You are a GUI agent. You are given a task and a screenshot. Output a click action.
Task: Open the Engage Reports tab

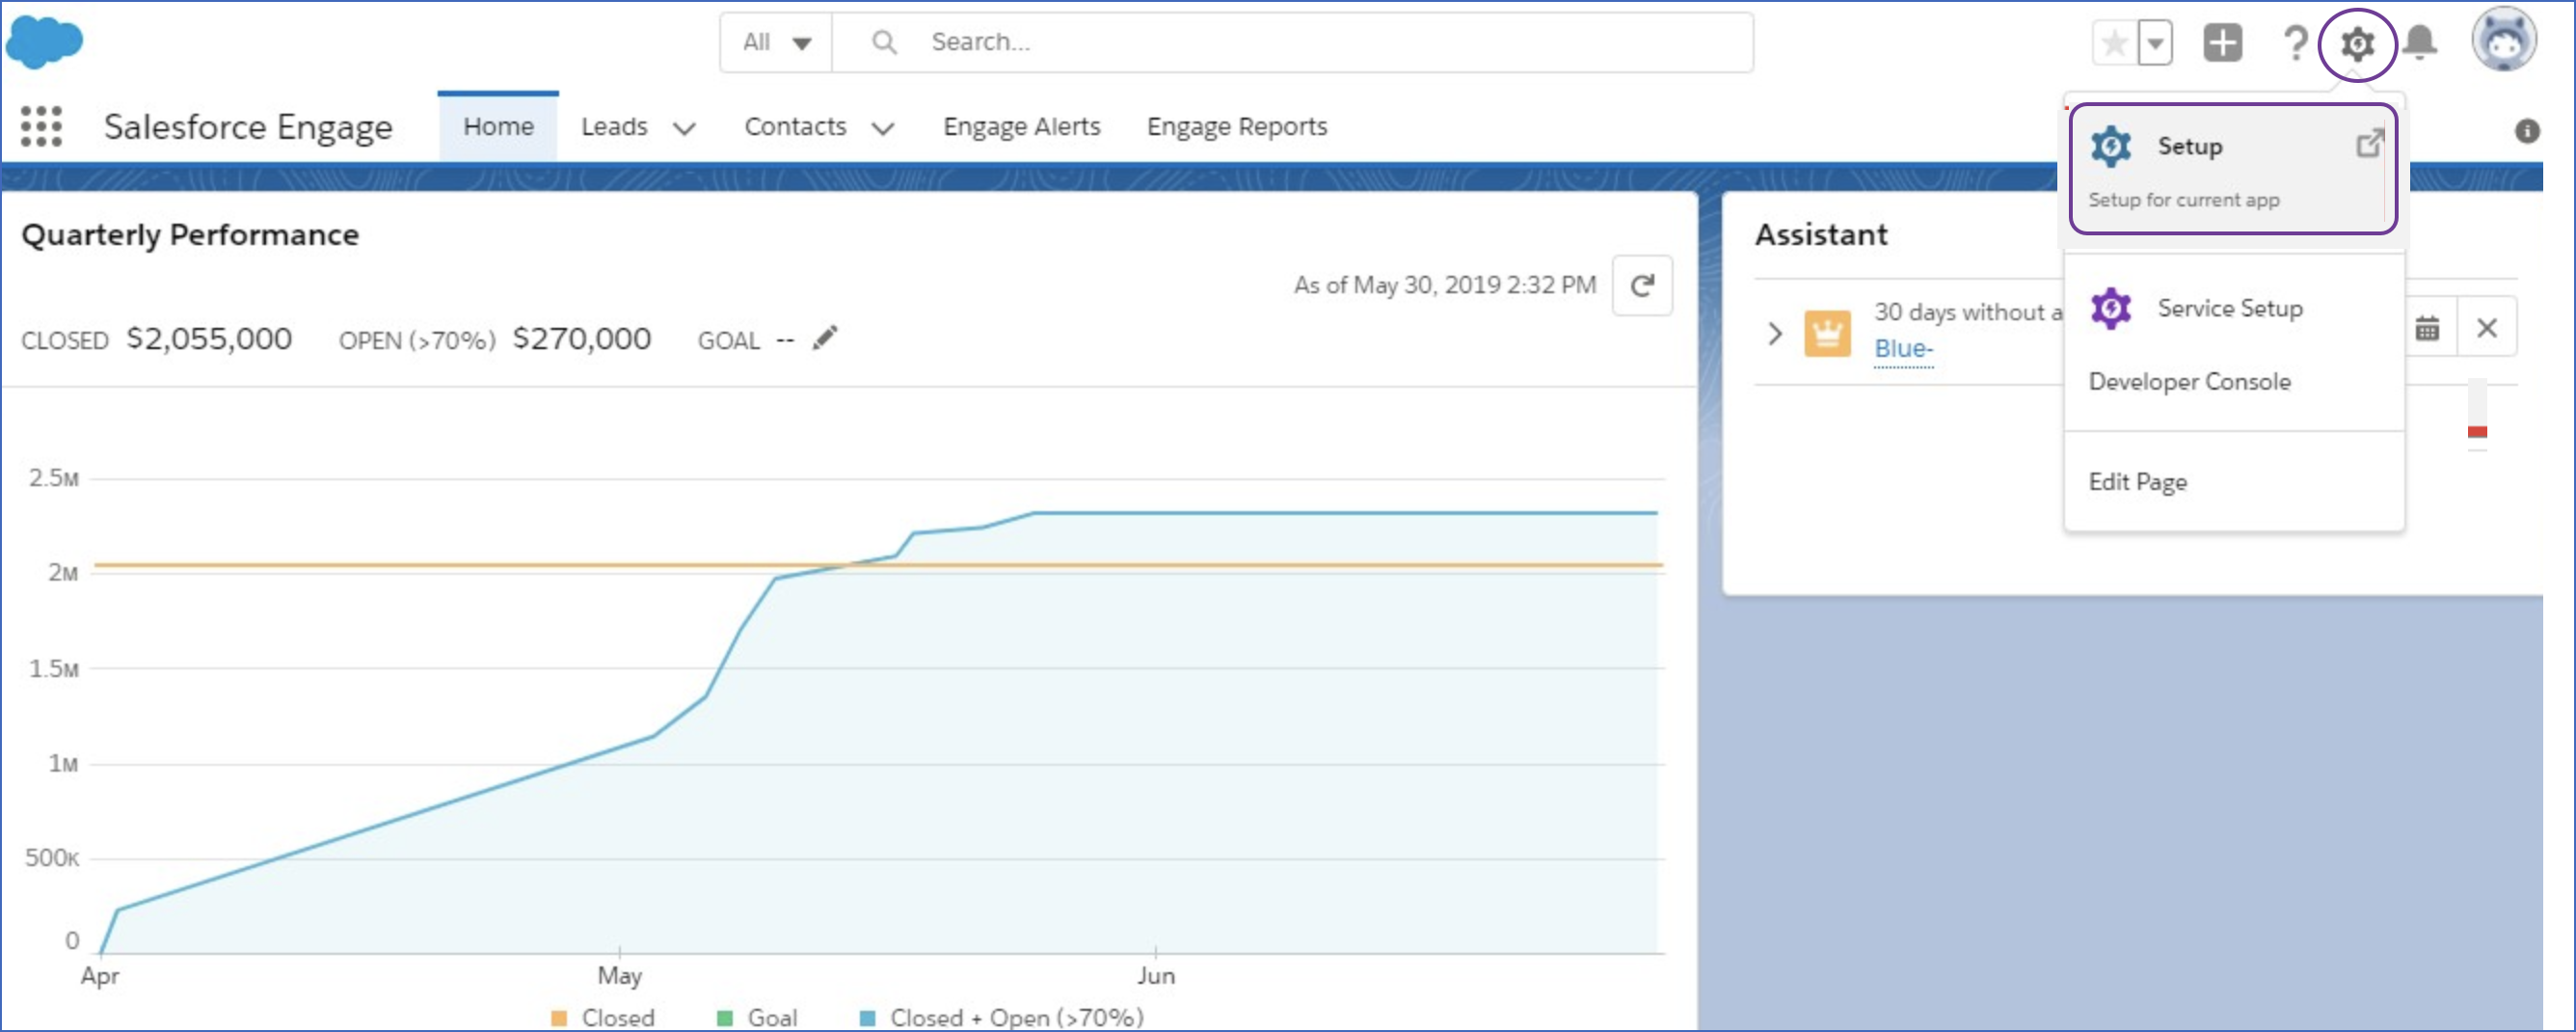(1237, 127)
